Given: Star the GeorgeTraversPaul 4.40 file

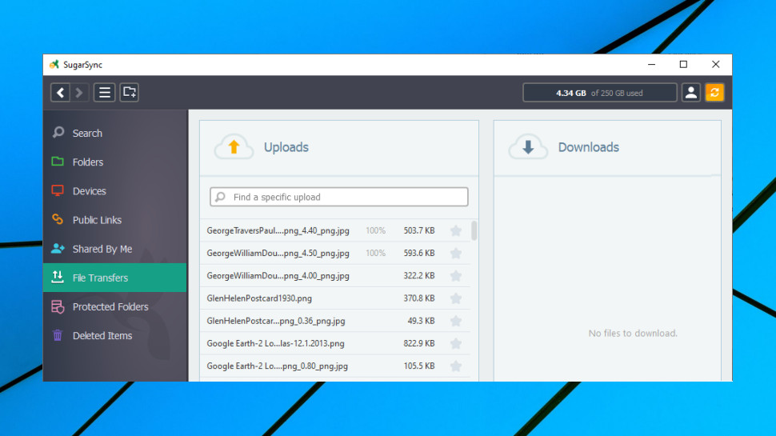Looking at the screenshot, I should (x=456, y=230).
